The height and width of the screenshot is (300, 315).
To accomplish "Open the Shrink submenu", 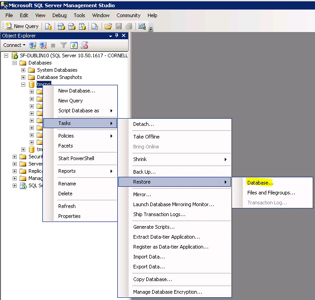I will (175, 159).
